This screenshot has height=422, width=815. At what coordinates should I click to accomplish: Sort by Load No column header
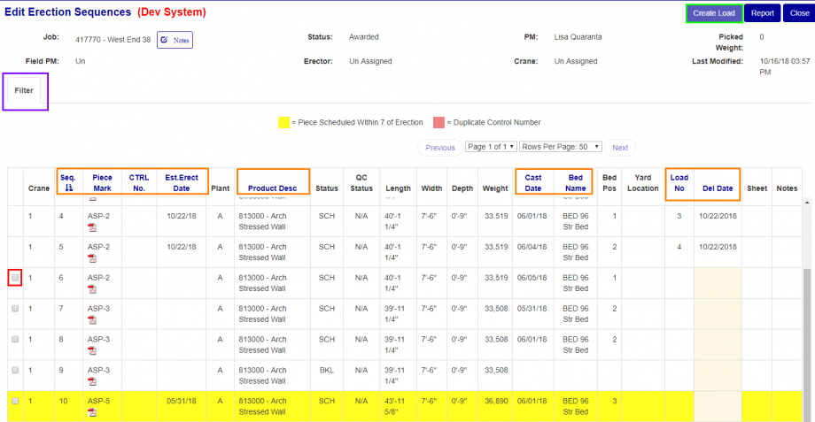coord(679,183)
